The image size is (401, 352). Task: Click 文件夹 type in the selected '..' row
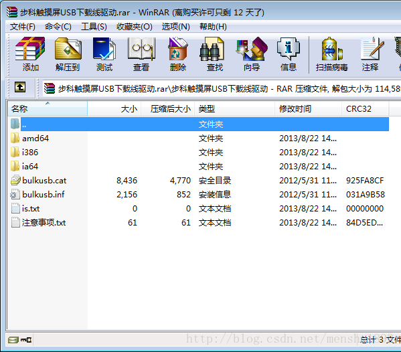211,124
